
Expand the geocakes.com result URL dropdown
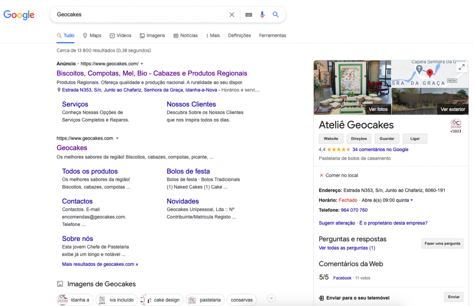pyautogui.click(x=117, y=139)
